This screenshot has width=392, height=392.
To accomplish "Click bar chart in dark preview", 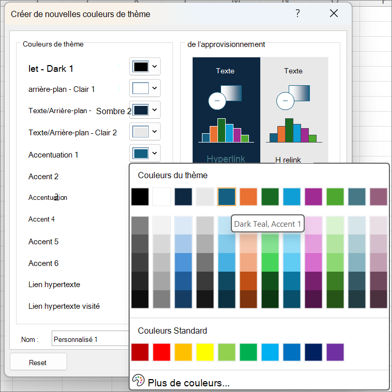I will click(226, 130).
